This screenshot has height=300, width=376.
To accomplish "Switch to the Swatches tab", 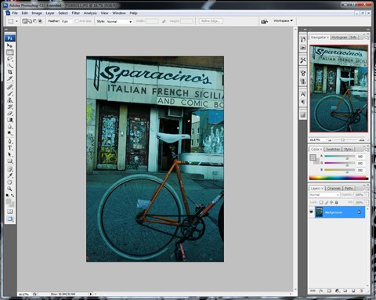I will [x=333, y=149].
